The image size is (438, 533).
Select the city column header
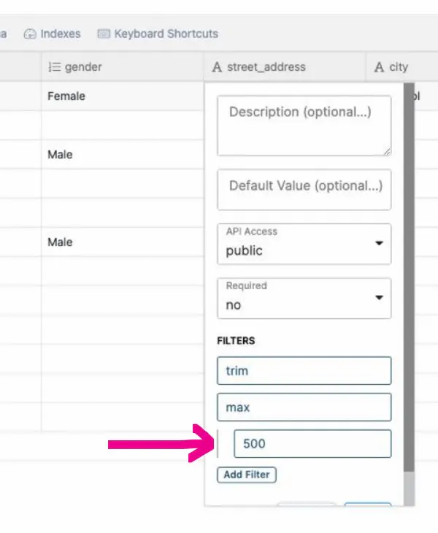pyautogui.click(x=402, y=66)
